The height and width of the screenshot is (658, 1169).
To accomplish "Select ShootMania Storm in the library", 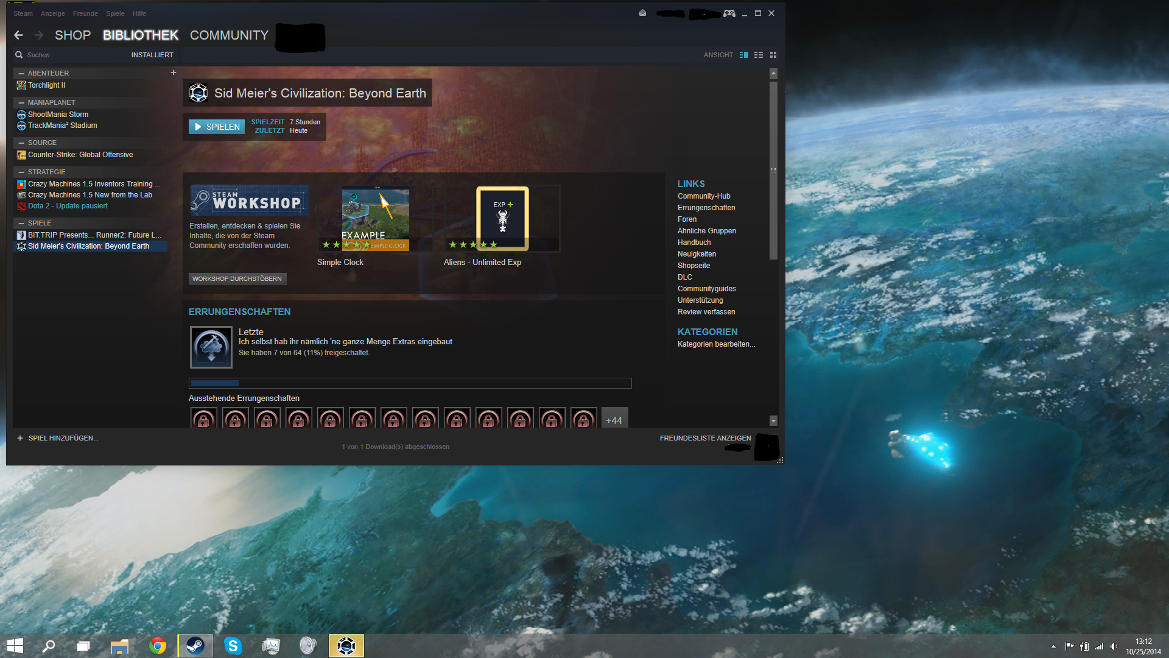I will tap(58, 115).
